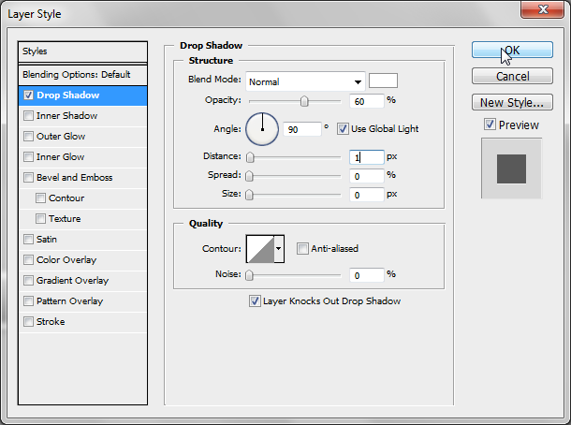Click the Size value field

[367, 196]
